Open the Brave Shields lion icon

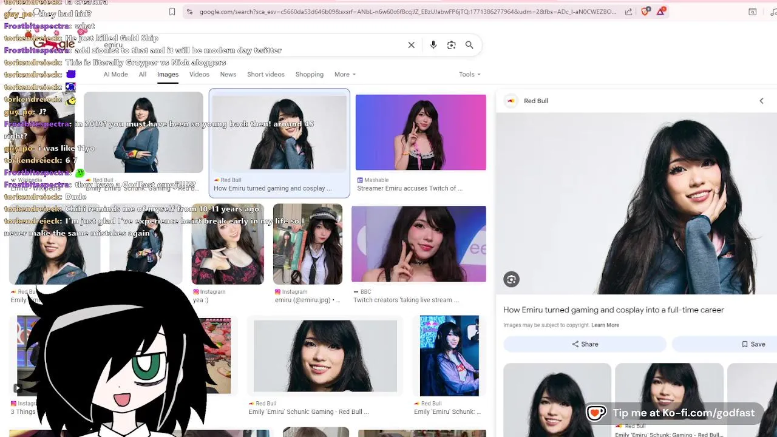coord(646,12)
